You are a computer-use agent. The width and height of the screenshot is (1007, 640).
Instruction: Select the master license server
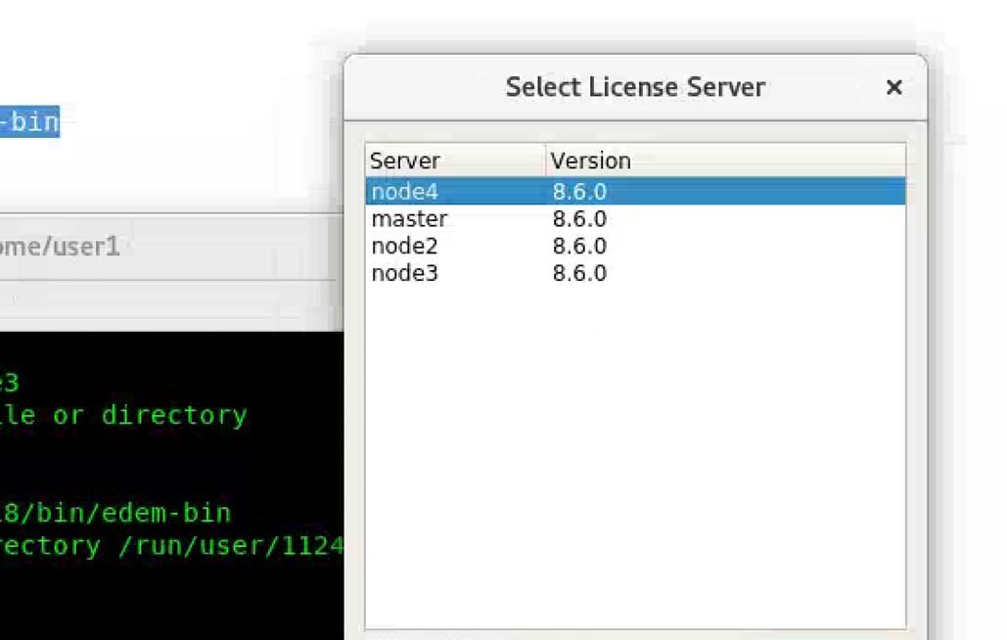tap(409, 219)
